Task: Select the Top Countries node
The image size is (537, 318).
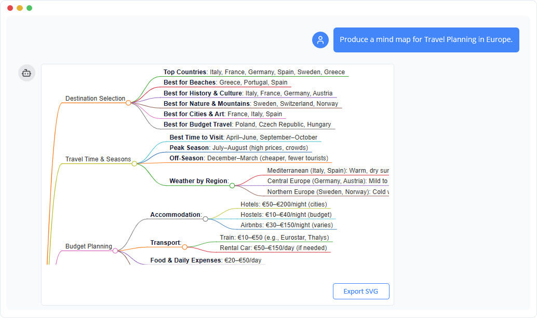Action: coord(254,72)
